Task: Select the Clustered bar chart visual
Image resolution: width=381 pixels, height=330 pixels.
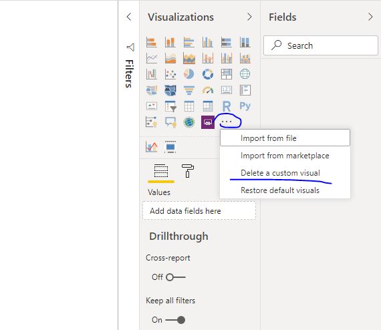Action: tap(188, 42)
